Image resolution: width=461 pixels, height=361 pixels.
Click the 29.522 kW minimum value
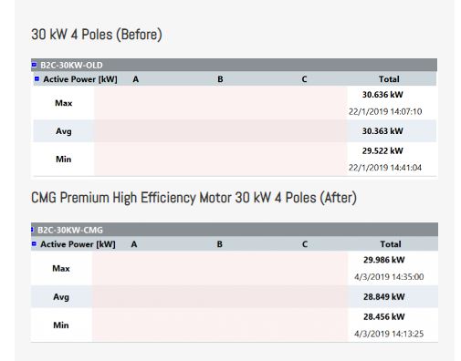pos(382,150)
